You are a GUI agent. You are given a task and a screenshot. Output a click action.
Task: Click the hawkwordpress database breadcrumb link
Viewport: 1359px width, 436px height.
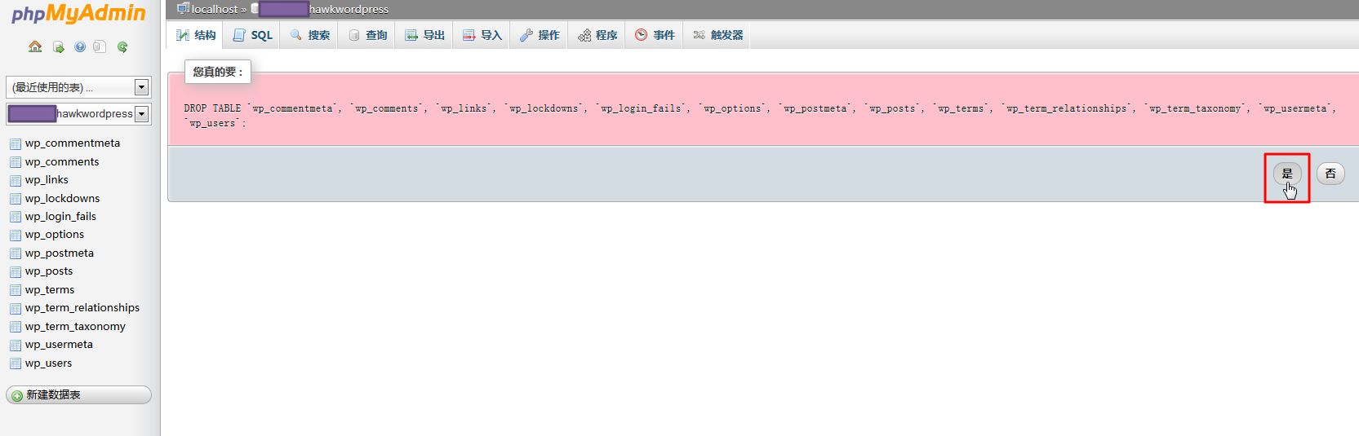(324, 9)
